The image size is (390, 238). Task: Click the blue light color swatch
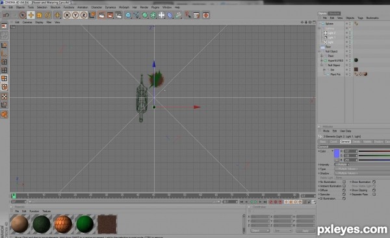337,154
